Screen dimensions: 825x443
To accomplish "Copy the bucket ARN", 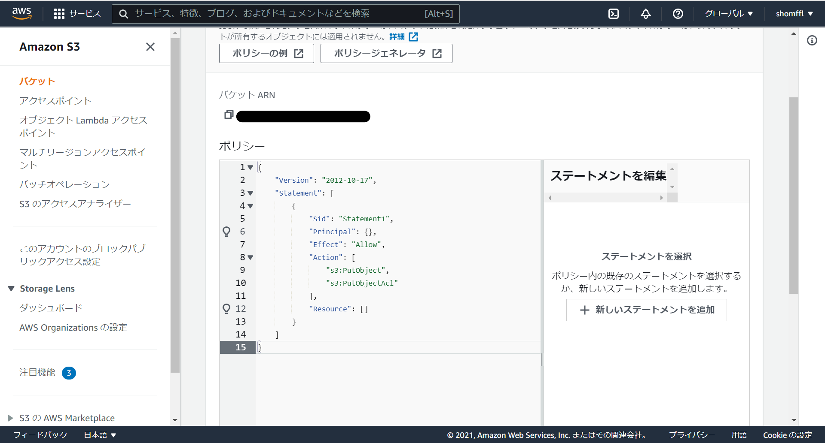I will [229, 115].
